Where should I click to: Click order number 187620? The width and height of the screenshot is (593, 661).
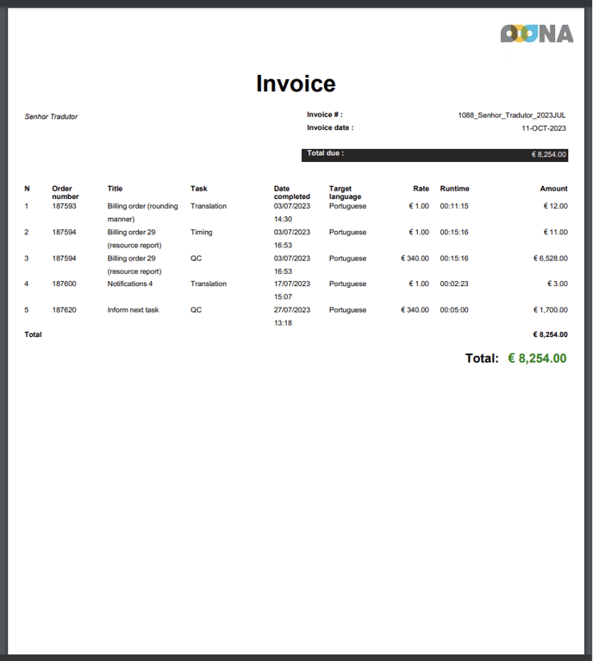(x=64, y=309)
